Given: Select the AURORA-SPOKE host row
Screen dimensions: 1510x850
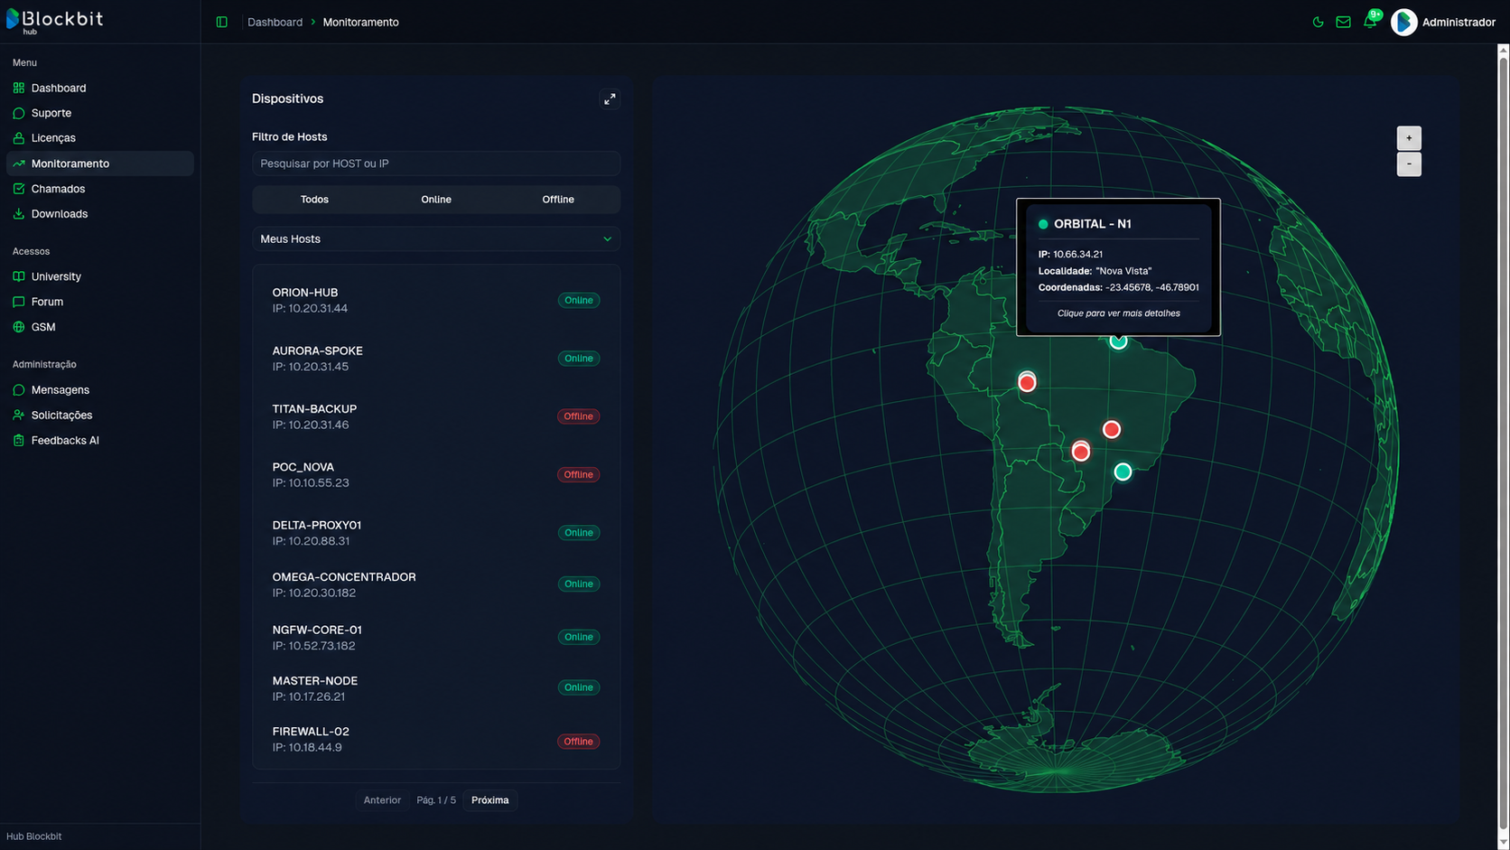Looking at the screenshot, I should click(x=436, y=359).
